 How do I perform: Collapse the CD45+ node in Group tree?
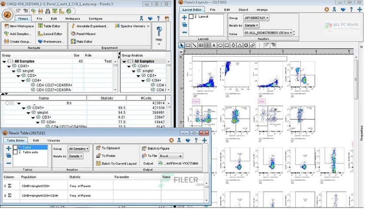[8, 66]
